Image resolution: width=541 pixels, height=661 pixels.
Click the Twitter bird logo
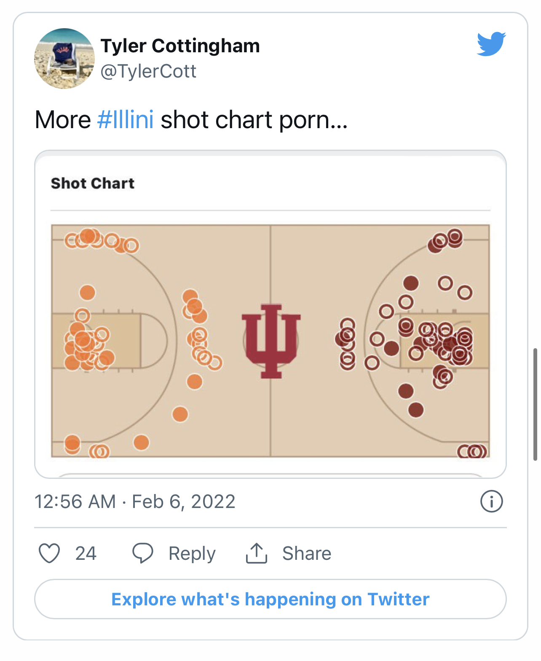pyautogui.click(x=491, y=44)
